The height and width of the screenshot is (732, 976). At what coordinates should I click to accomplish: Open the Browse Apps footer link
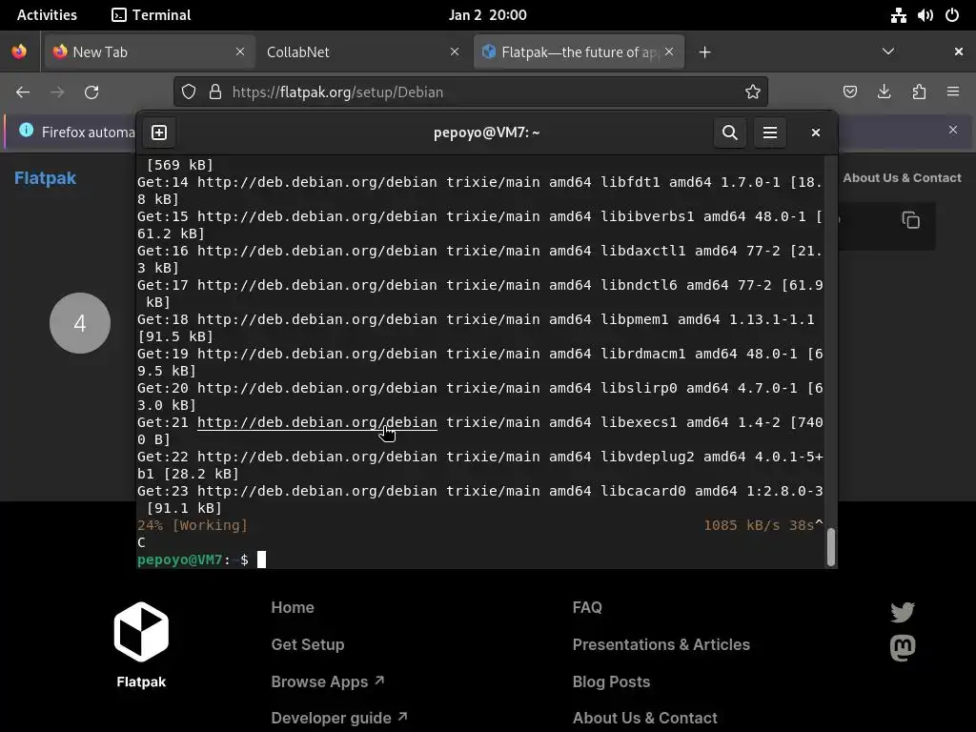tap(328, 681)
